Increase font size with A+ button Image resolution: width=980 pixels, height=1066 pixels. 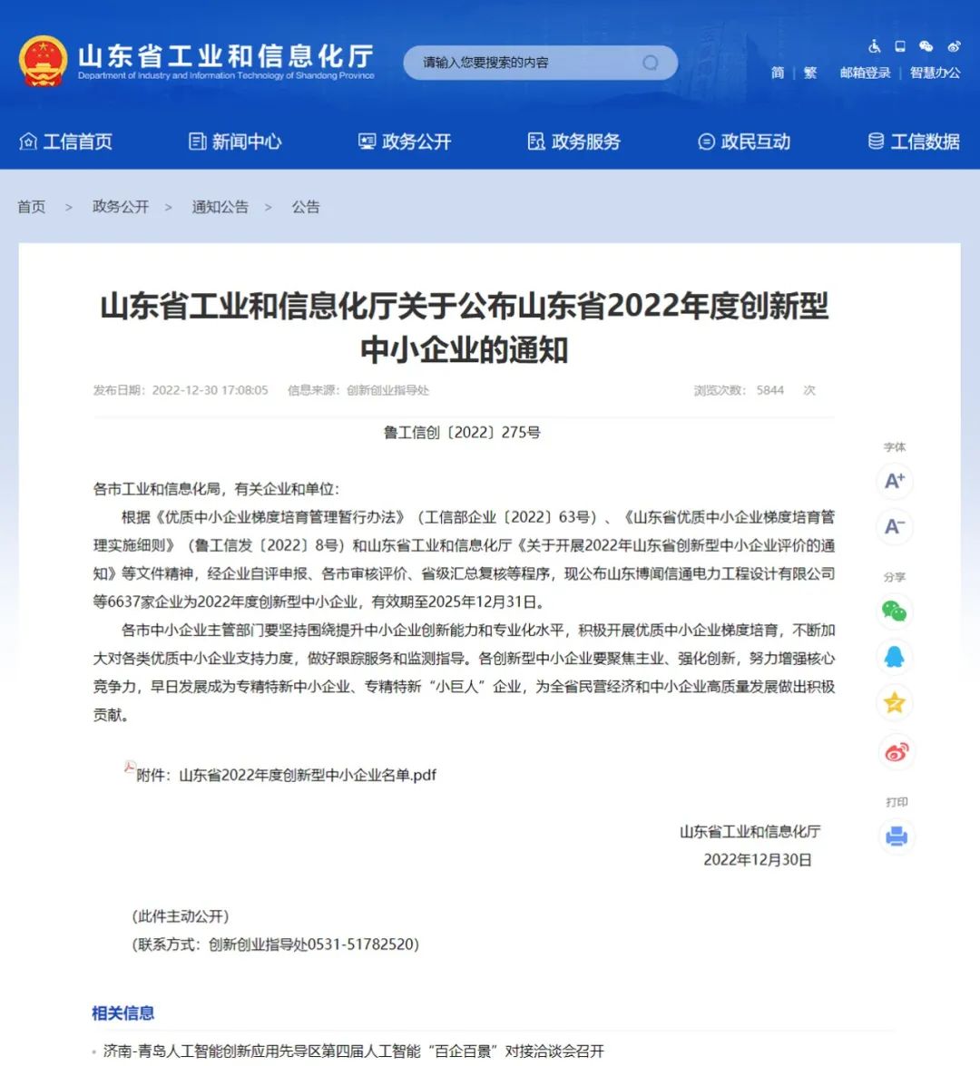[895, 481]
